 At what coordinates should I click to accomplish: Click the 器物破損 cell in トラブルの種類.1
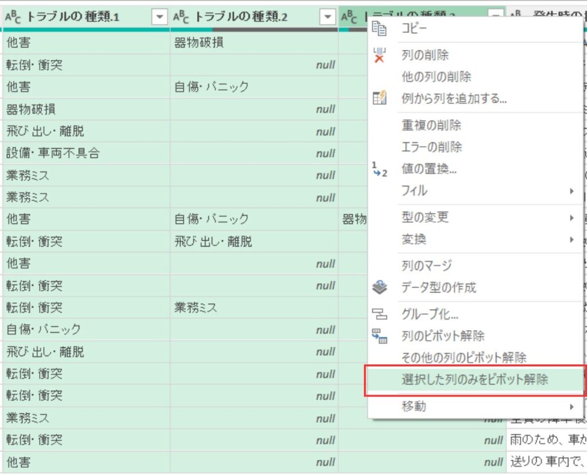86,109
